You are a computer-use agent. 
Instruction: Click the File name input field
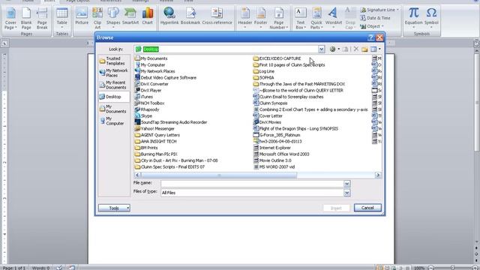pyautogui.click(x=252, y=184)
